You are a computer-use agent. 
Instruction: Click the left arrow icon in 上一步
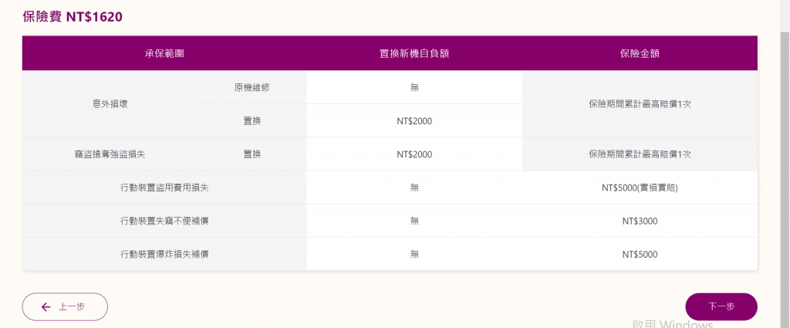[46, 307]
